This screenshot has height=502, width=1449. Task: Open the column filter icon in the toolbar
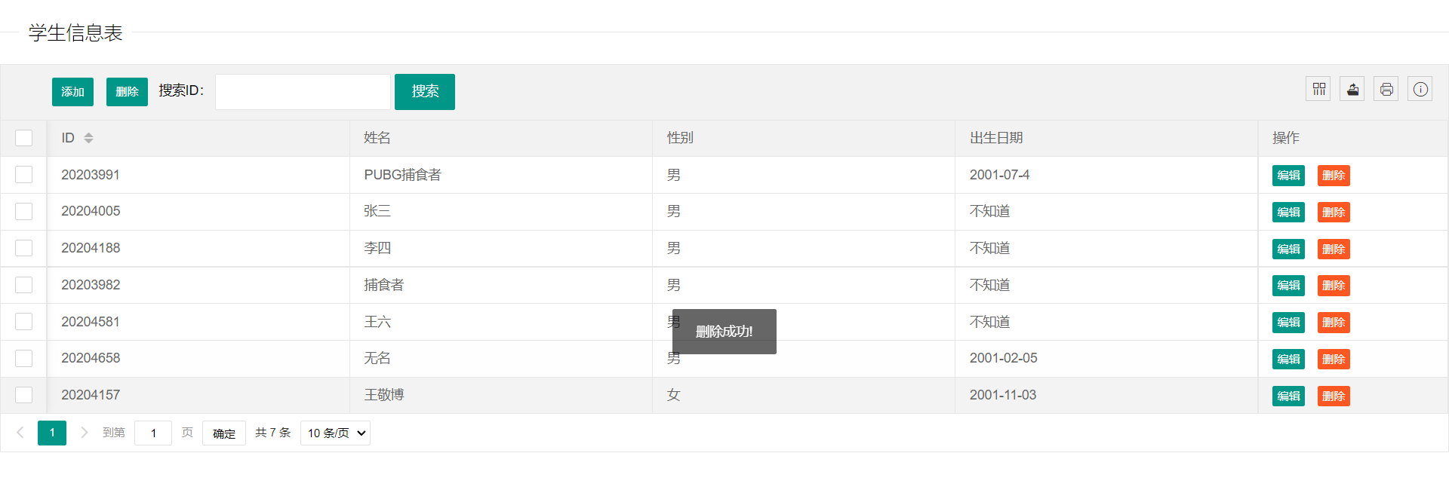[x=1318, y=89]
